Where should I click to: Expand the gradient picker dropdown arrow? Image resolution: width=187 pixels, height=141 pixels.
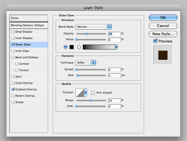click(117, 47)
